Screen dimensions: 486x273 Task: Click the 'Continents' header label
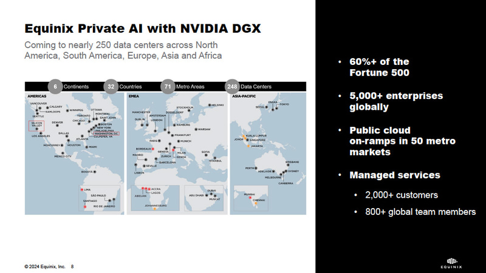click(76, 87)
